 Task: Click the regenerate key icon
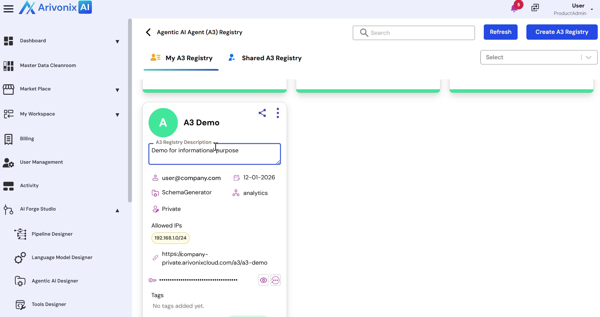276,280
